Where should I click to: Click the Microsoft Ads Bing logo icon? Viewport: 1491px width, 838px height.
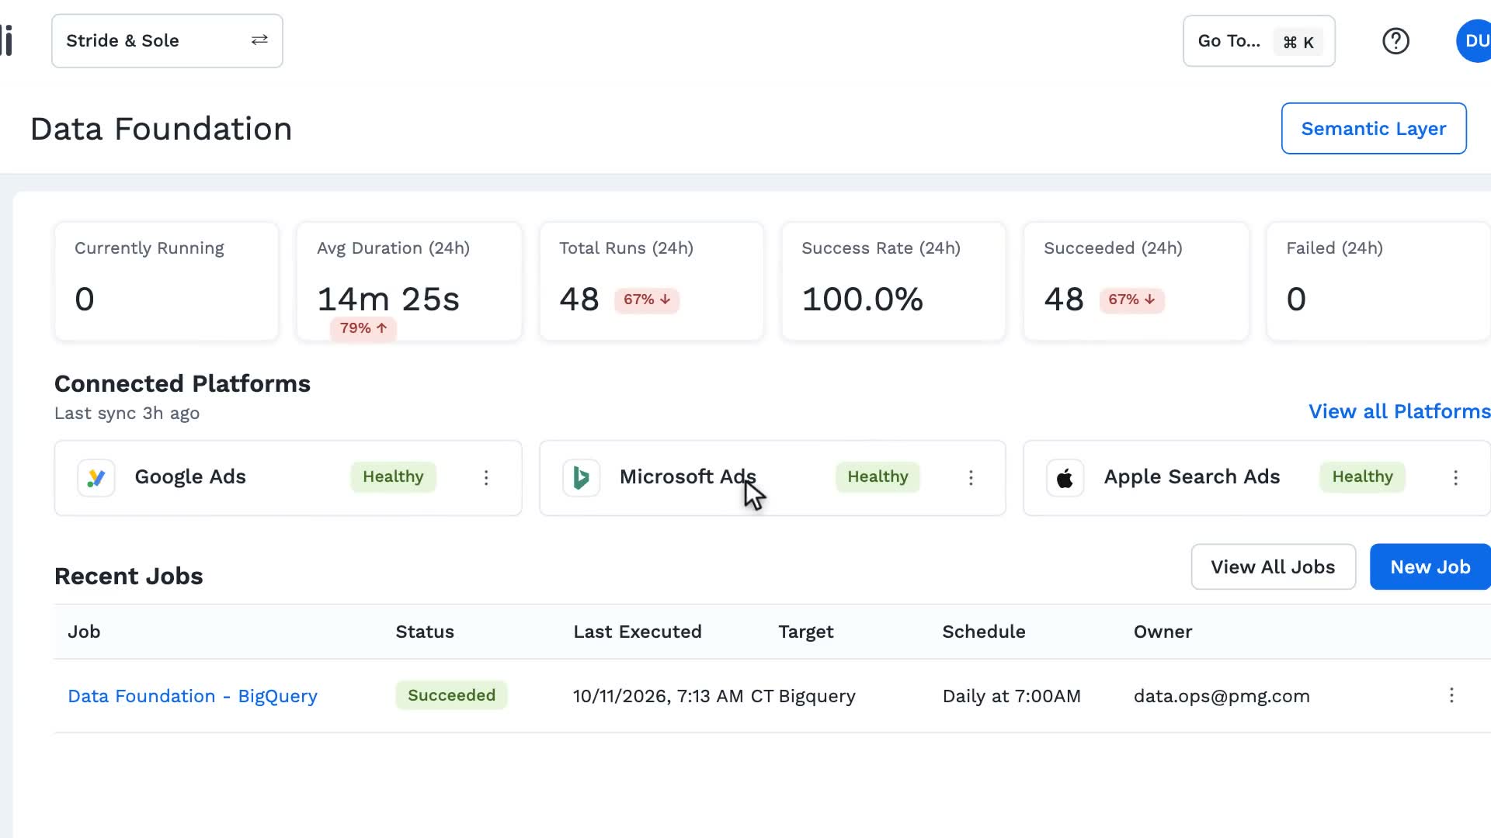(x=581, y=478)
